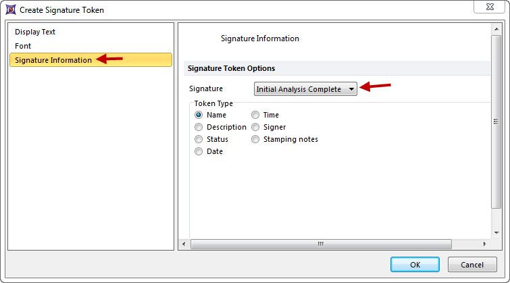Cancel the signature token dialog

(x=472, y=265)
